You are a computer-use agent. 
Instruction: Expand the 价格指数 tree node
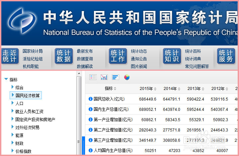pyautogui.click(x=13, y=151)
